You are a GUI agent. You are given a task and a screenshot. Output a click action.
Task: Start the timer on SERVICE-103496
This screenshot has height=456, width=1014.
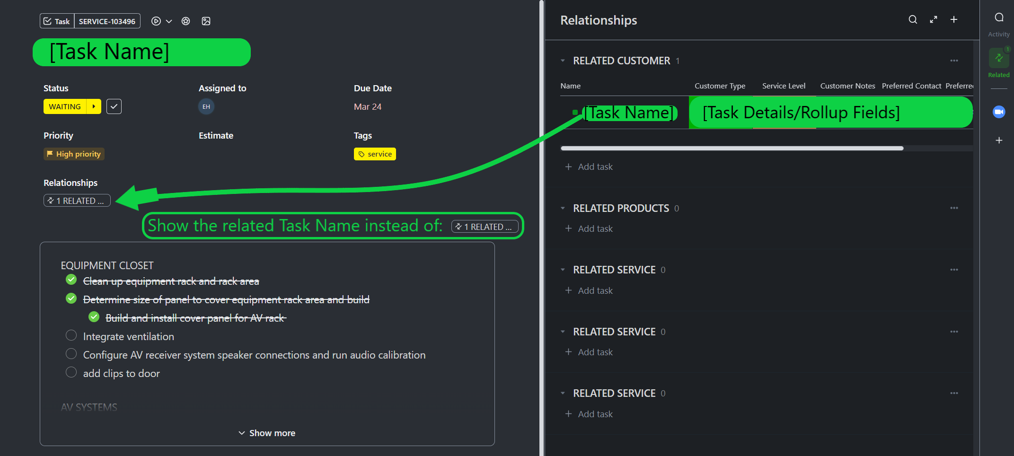click(x=156, y=21)
